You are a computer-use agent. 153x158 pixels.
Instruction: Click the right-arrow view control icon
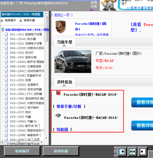122,152
